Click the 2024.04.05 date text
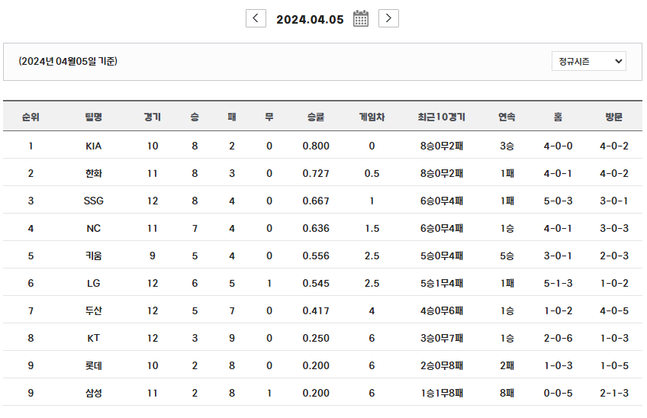This screenshot has width=647, height=418. tap(310, 19)
